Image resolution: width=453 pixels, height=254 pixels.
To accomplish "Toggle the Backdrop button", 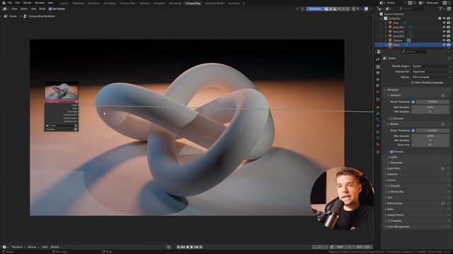I will 315,9.
